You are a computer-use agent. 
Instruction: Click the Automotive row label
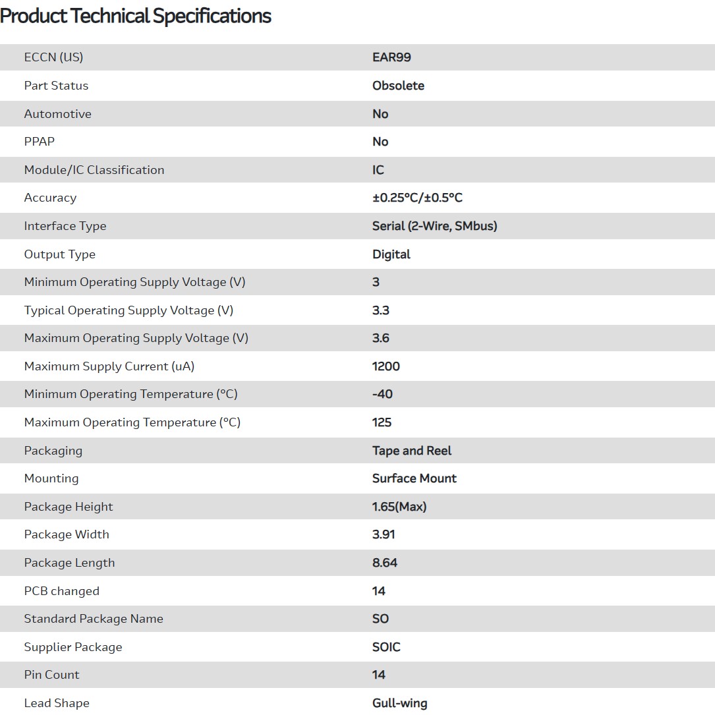tap(58, 114)
